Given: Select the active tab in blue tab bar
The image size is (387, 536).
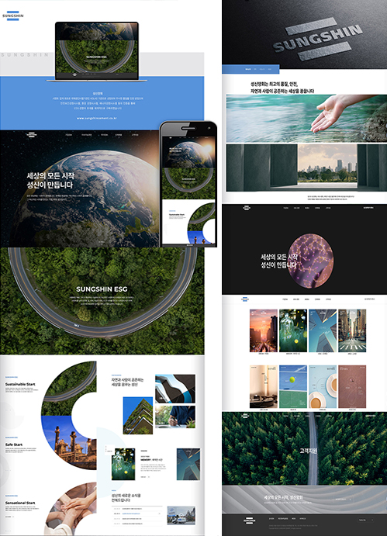Looking at the screenshot, I should 248,69.
